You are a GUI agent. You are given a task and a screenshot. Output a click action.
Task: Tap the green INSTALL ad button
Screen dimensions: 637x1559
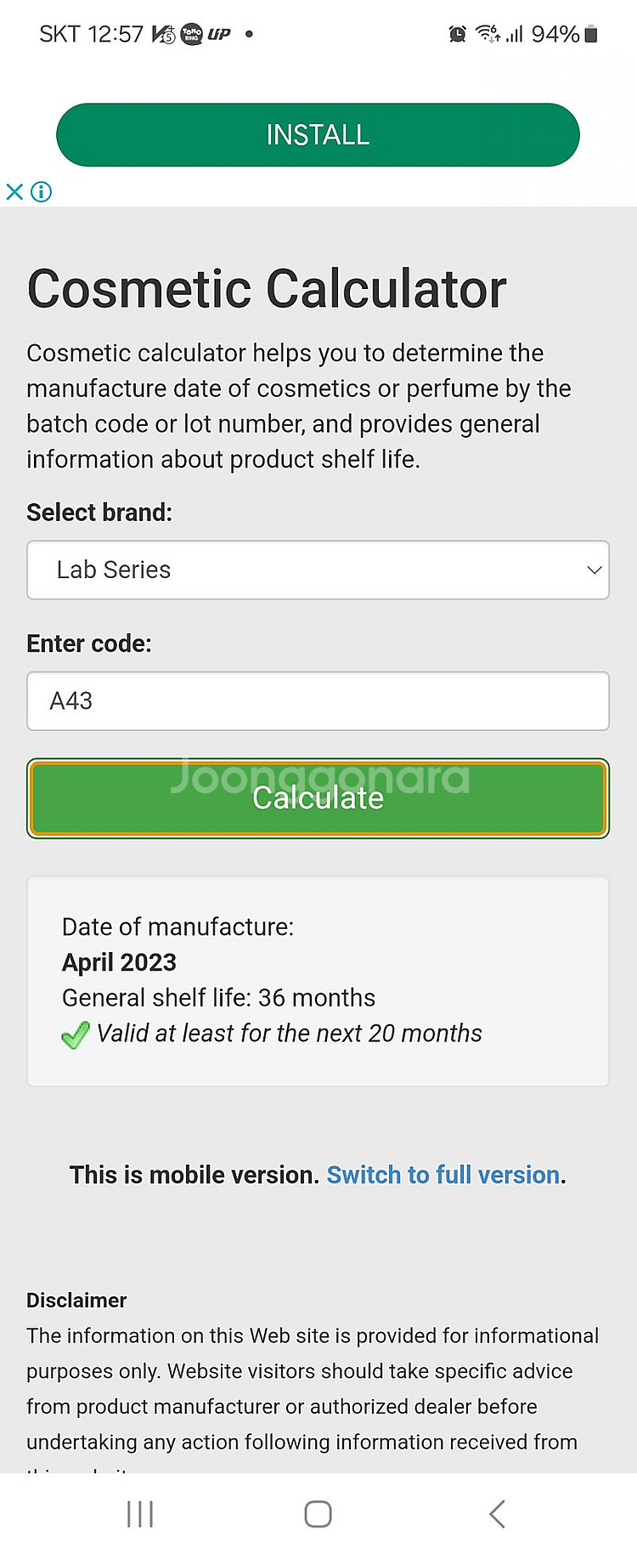(x=318, y=134)
